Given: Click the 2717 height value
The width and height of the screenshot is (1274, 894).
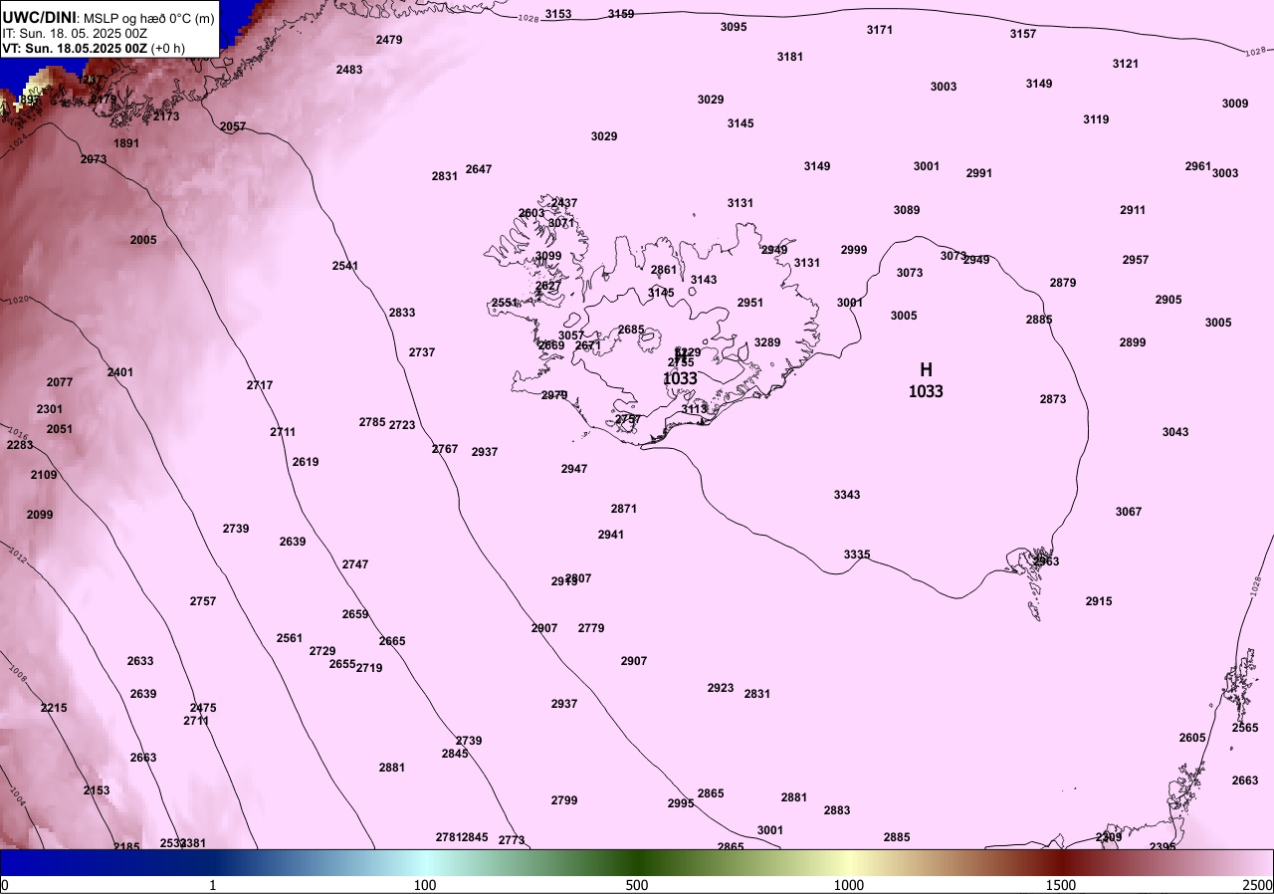Looking at the screenshot, I should 260,385.
